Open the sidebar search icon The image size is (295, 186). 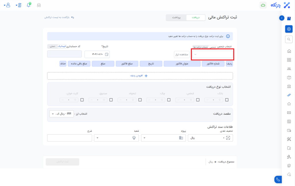pos(289,39)
